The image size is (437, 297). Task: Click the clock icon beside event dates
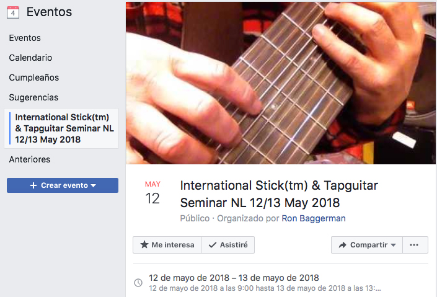(138, 283)
